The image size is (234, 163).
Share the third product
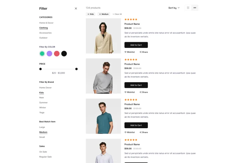pyautogui.click(x=144, y=132)
